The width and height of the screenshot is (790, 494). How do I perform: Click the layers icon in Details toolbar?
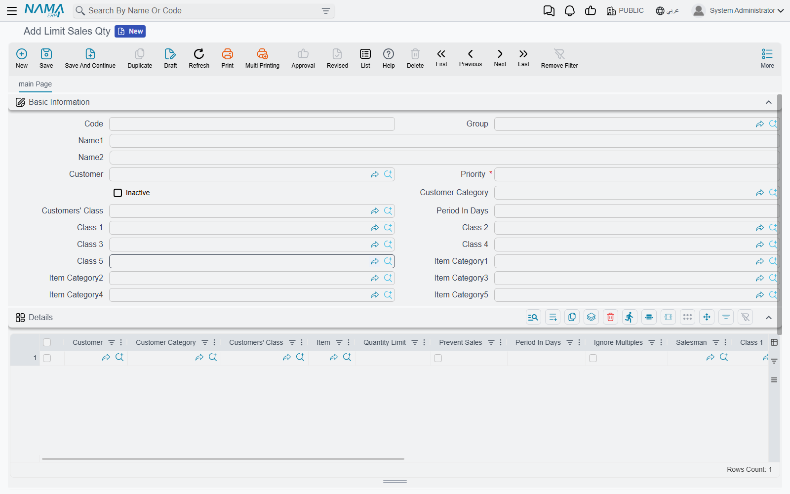(x=591, y=317)
